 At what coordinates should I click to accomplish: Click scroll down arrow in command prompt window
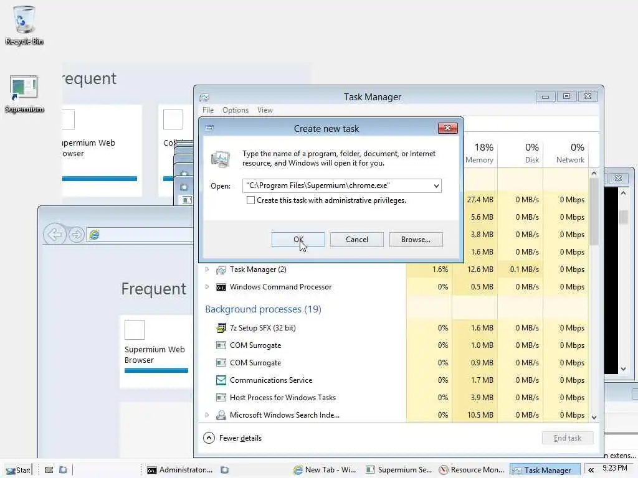coord(623,369)
